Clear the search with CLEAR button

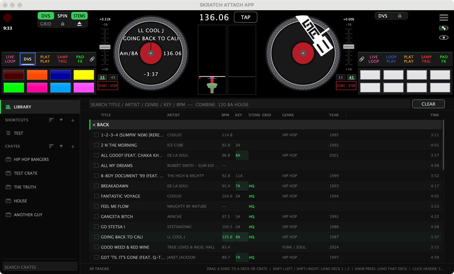(x=428, y=104)
